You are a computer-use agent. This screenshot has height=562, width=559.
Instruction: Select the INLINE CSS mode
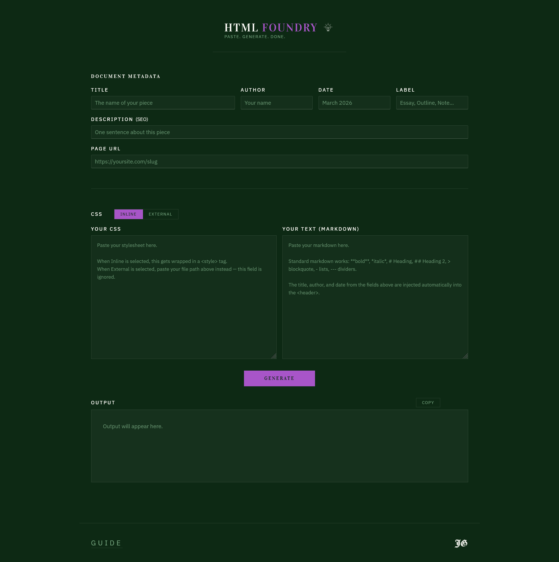[128, 214]
